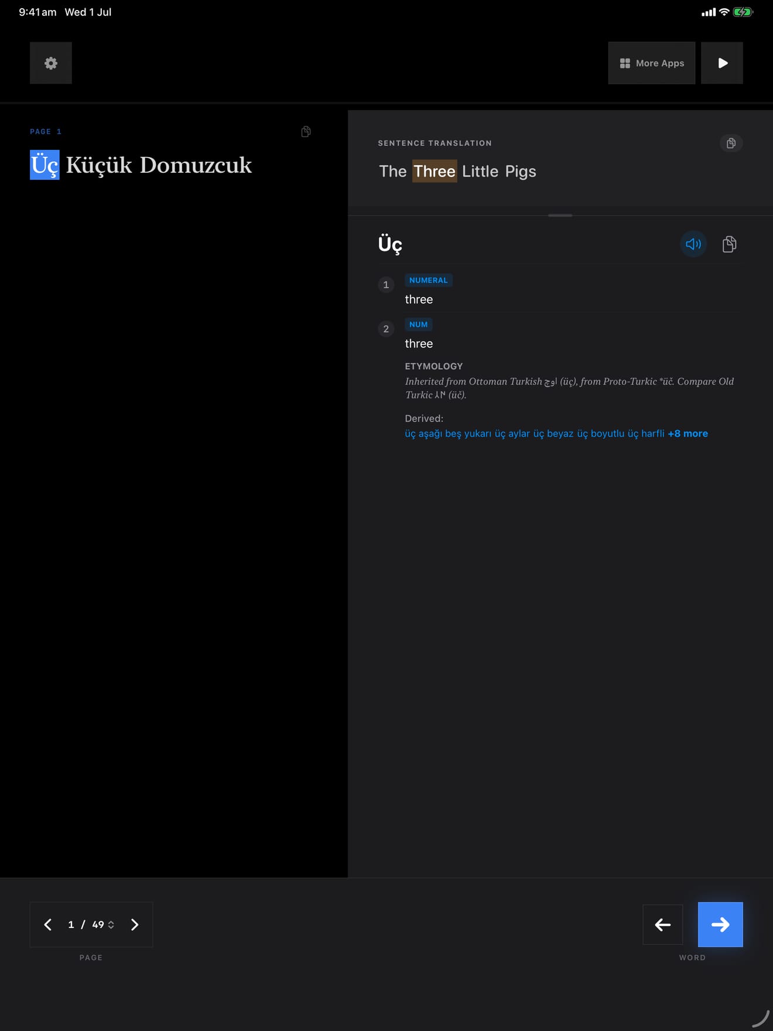Tap the word Little in the translation

(x=480, y=171)
